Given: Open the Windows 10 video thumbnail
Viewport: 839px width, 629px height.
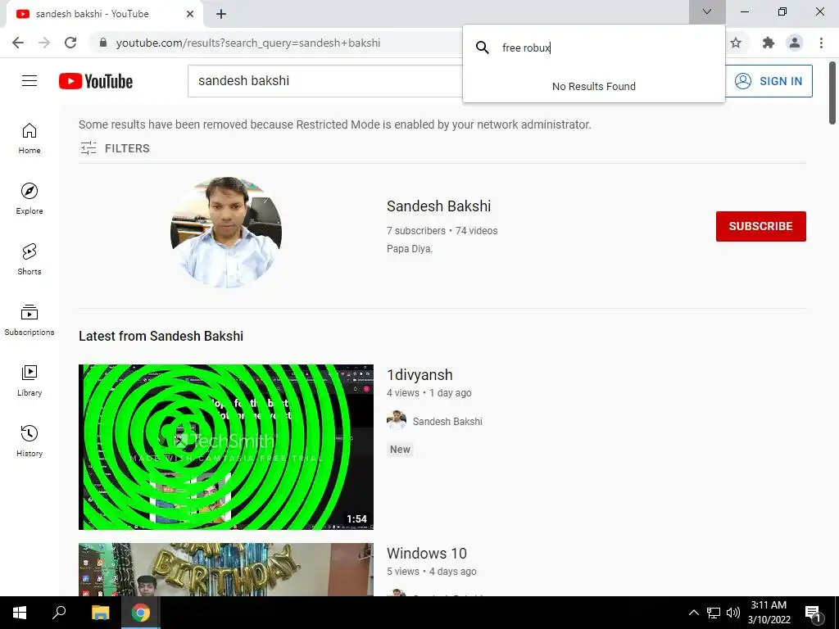Looking at the screenshot, I should (226, 570).
